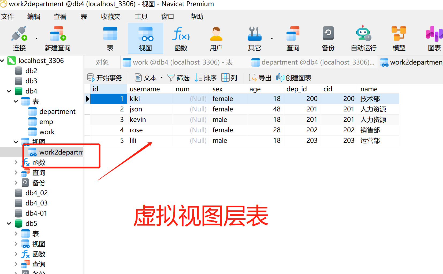Click the Connection plug icon in toolbar
This screenshot has height=274, width=443.
click(19, 33)
